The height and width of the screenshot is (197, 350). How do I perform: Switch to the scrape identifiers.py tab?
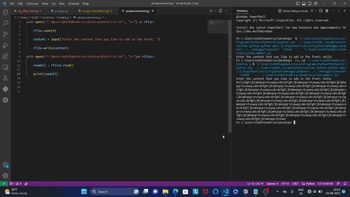96,11
